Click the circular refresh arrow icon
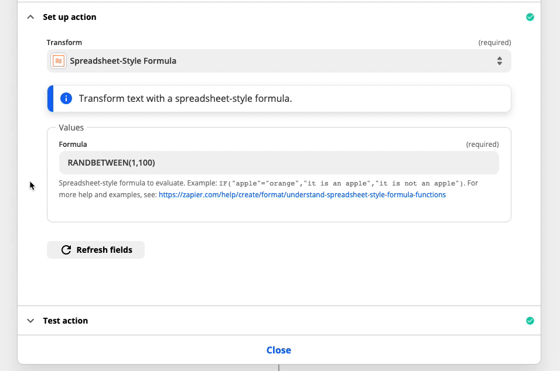 pos(66,250)
